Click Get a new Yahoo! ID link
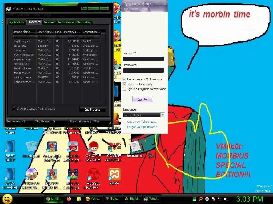The width and height of the screenshot is (273, 204). pos(142,122)
